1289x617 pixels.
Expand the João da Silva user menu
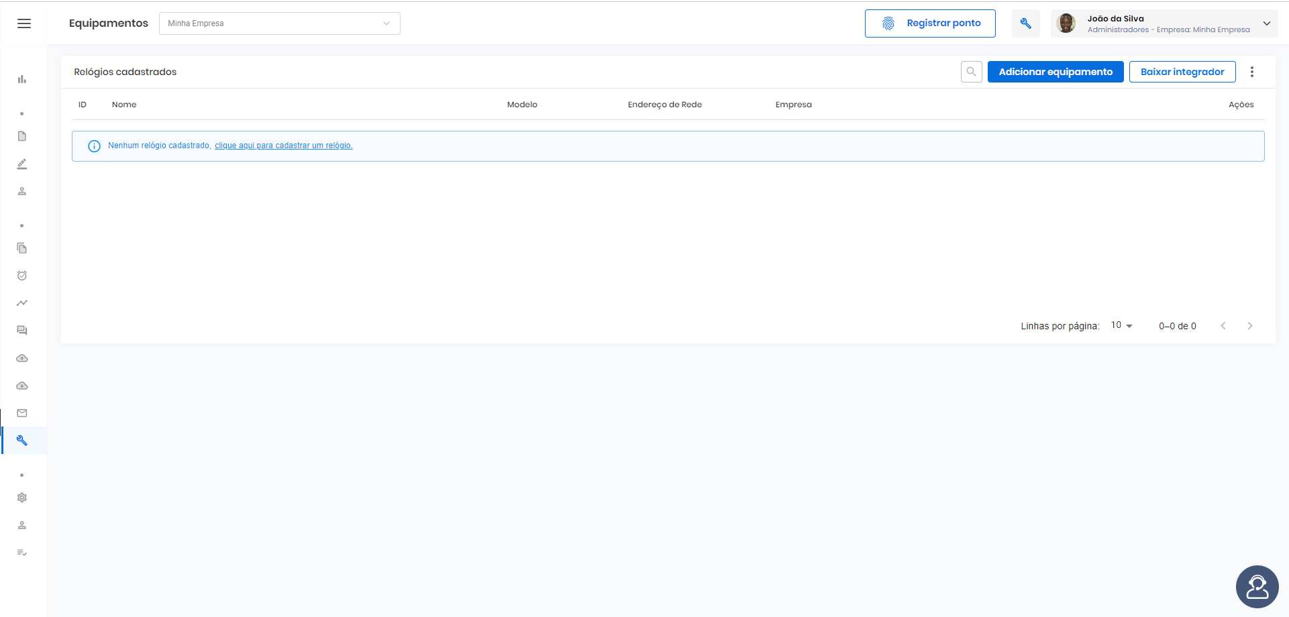(1164, 23)
